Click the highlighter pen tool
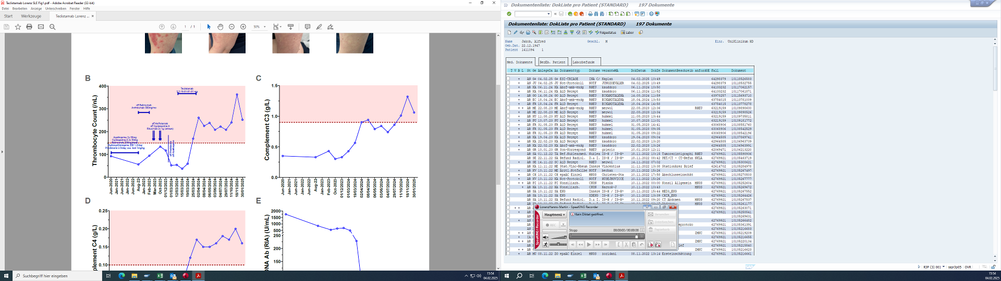The image size is (1001, 281). 319,27
